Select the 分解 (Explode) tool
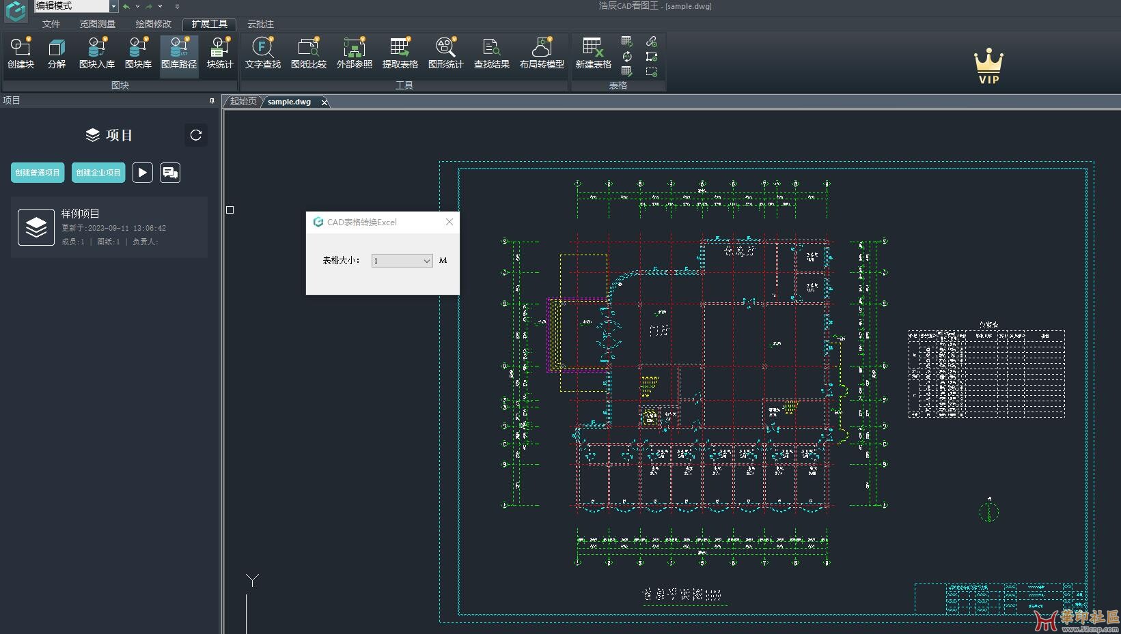The height and width of the screenshot is (634, 1121). pos(56,53)
